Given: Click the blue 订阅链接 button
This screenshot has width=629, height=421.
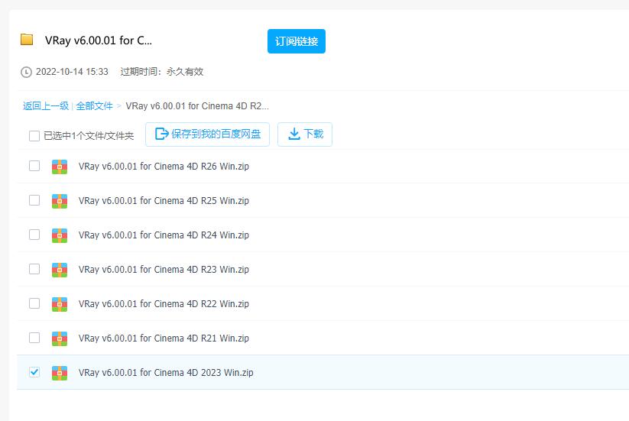Looking at the screenshot, I should point(297,41).
